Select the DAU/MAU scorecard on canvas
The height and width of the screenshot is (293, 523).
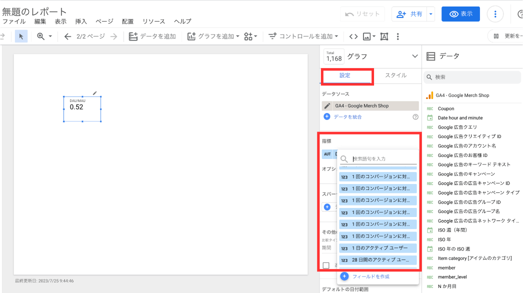[x=82, y=109]
